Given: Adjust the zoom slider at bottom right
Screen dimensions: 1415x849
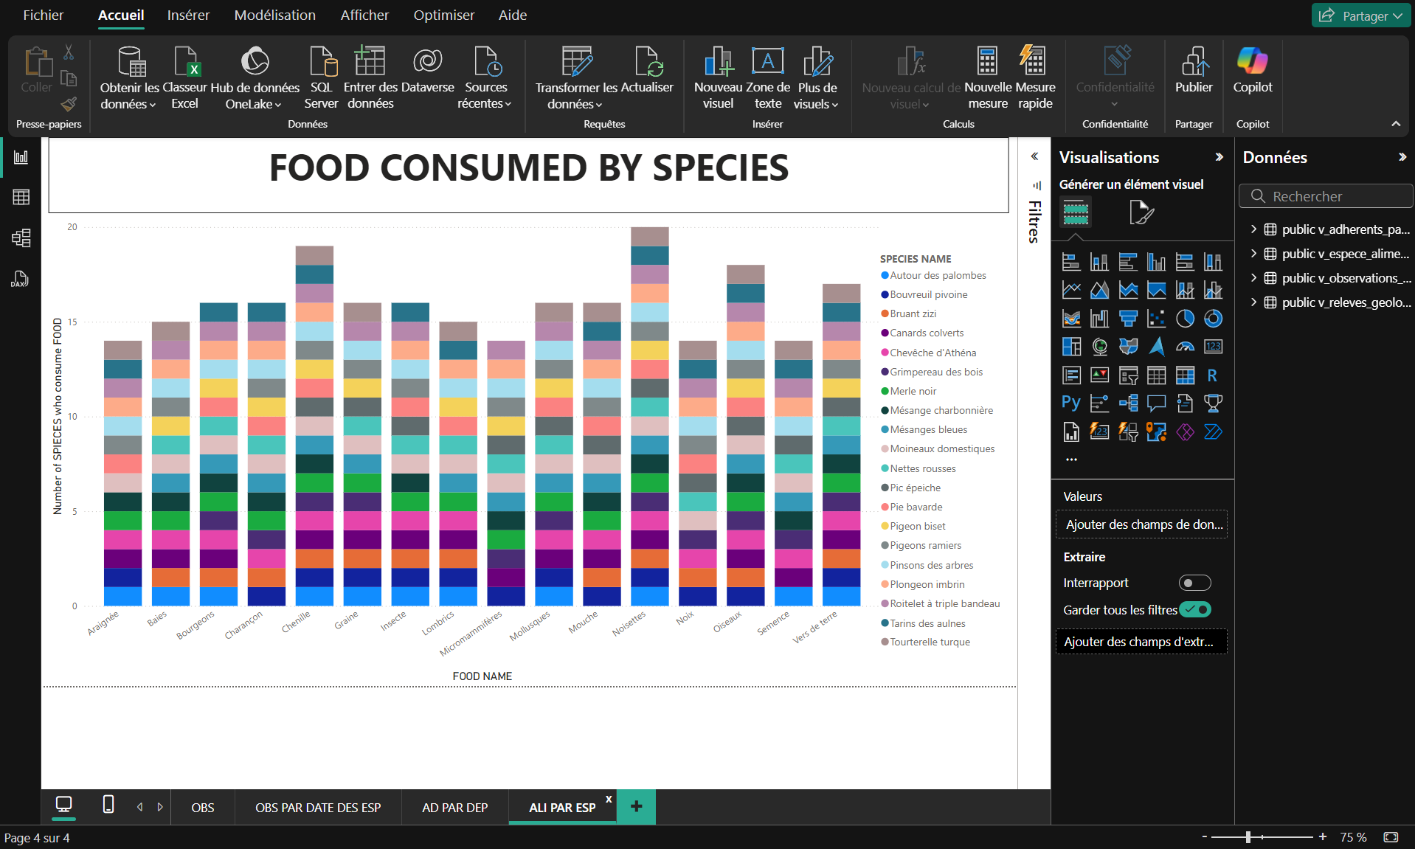Looking at the screenshot, I should [1247, 837].
